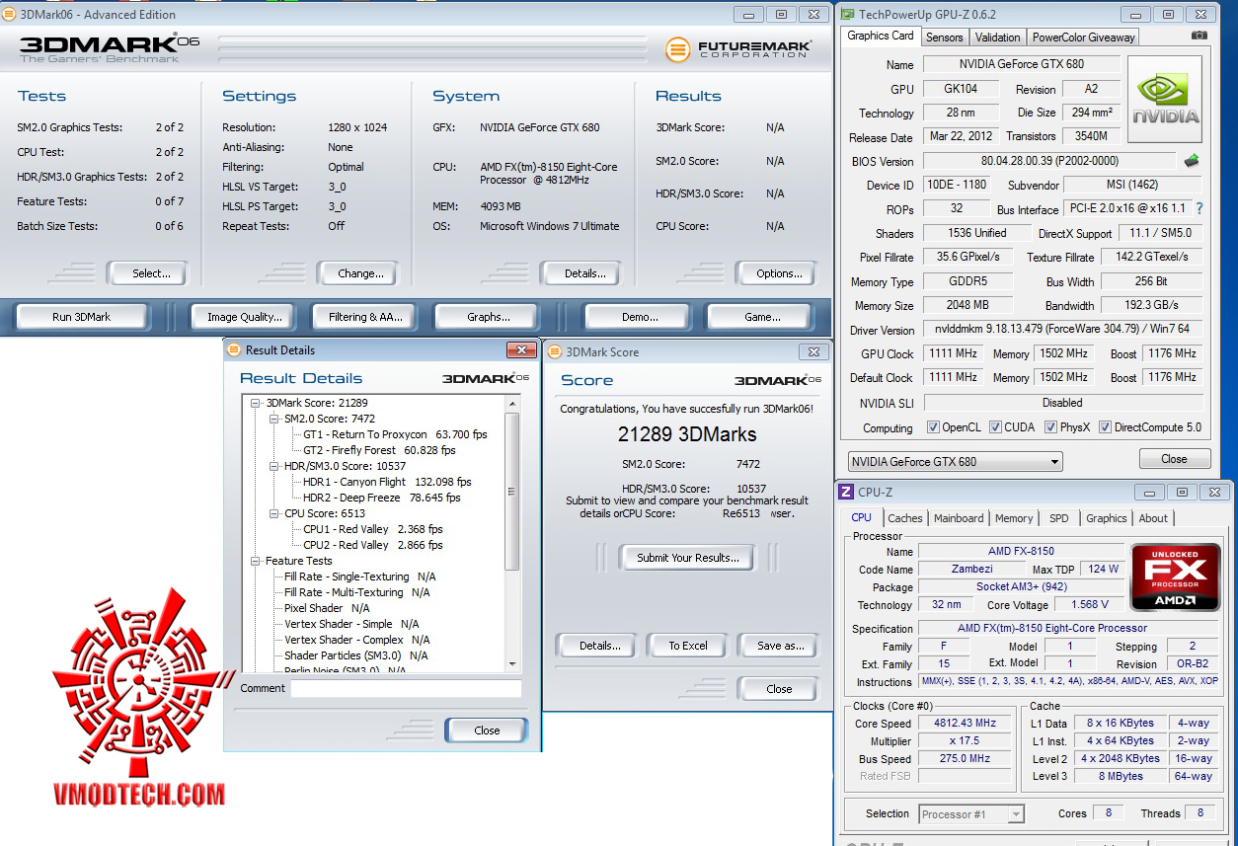Collapse the CPU Score tree node
Viewport: 1238px width, 846px height.
(x=274, y=513)
